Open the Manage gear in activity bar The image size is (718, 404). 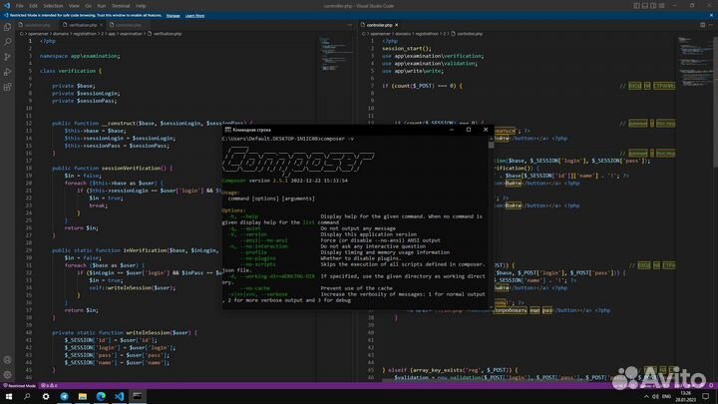pyautogui.click(x=7, y=375)
